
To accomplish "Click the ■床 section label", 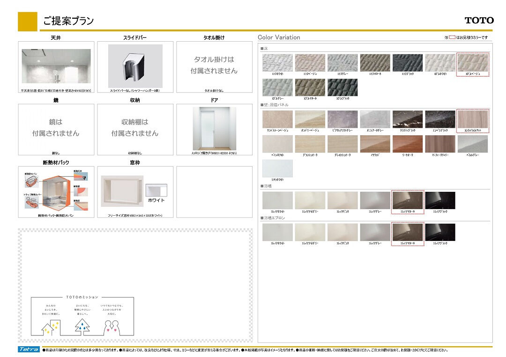I will coord(264,48).
